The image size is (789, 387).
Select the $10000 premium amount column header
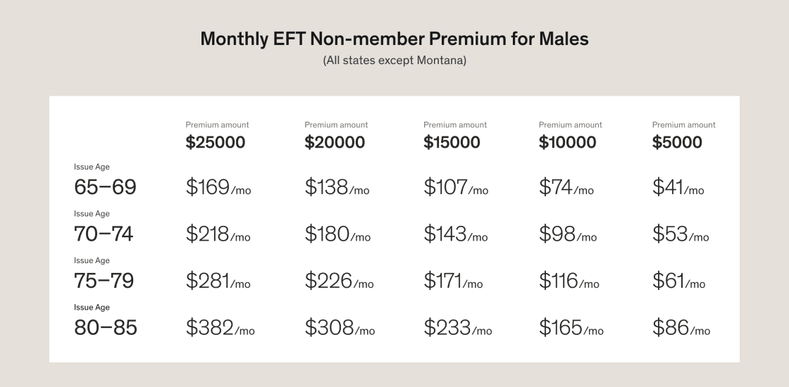pyautogui.click(x=567, y=142)
